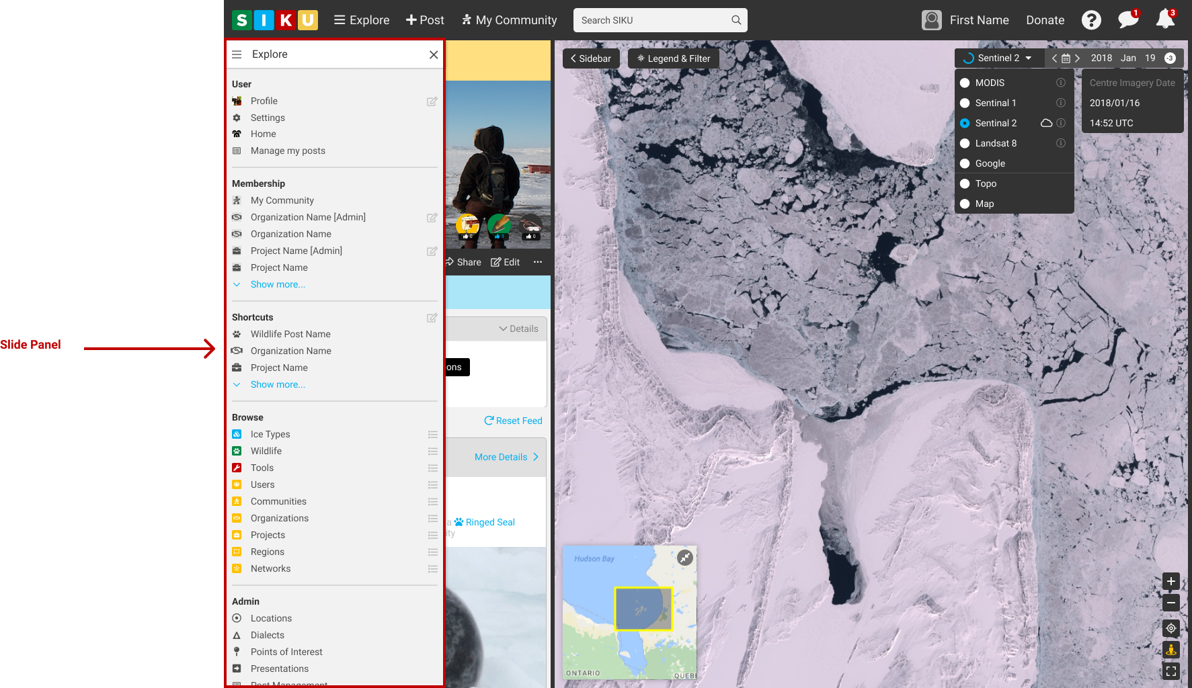Image resolution: width=1192 pixels, height=688 pixels.
Task: Click the Reset Feed link
Action: pyautogui.click(x=513, y=421)
